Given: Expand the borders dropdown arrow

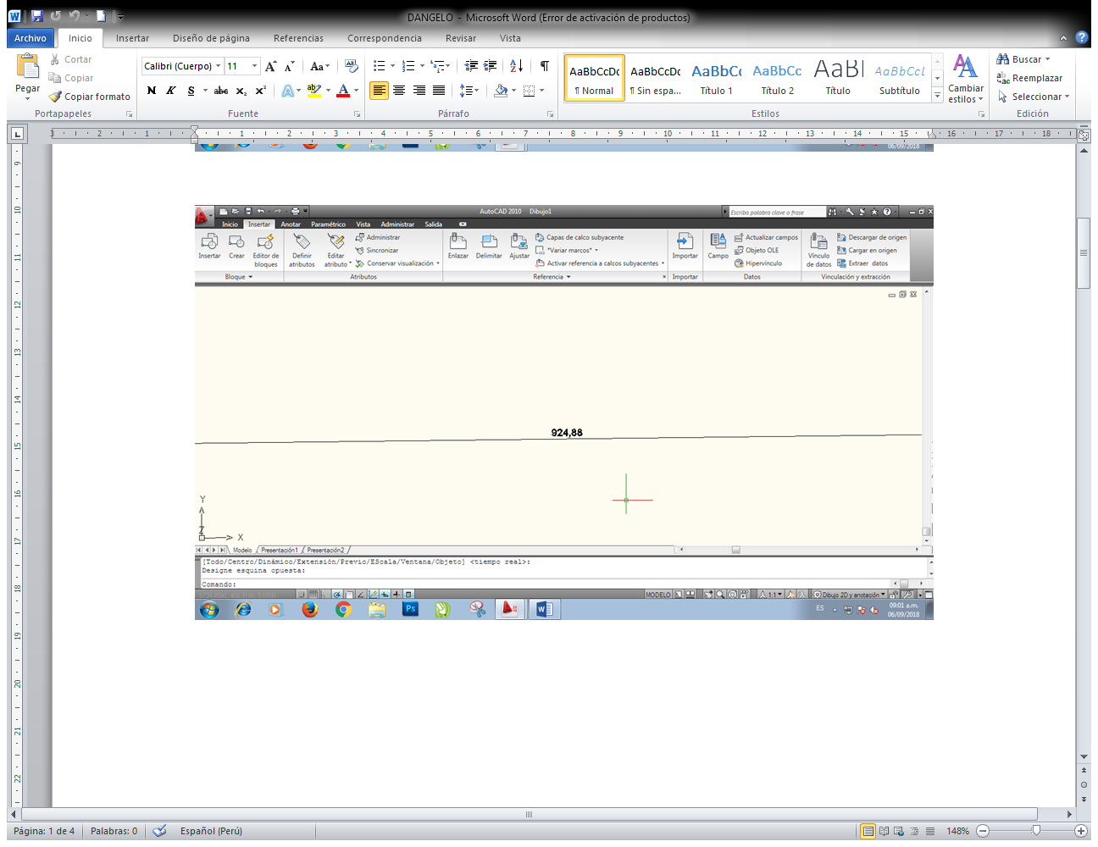Looking at the screenshot, I should pos(541,91).
